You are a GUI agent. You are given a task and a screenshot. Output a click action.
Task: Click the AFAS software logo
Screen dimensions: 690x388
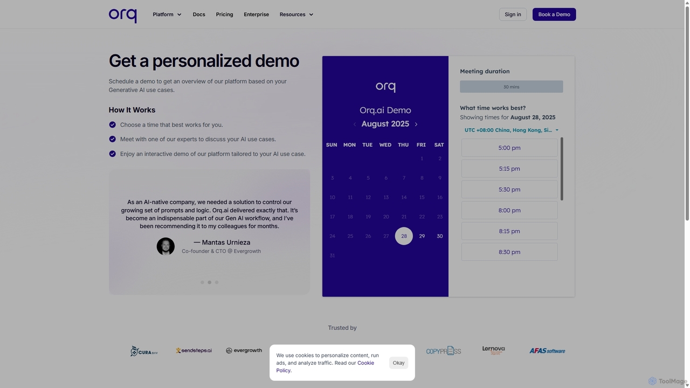point(547,351)
